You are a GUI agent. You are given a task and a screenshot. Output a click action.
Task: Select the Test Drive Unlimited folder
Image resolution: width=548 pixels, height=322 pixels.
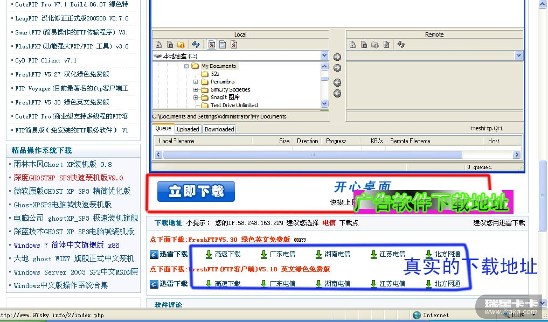pos(234,105)
